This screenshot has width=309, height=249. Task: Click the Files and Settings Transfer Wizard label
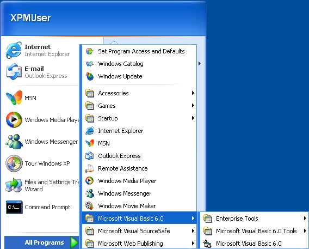[52, 185]
